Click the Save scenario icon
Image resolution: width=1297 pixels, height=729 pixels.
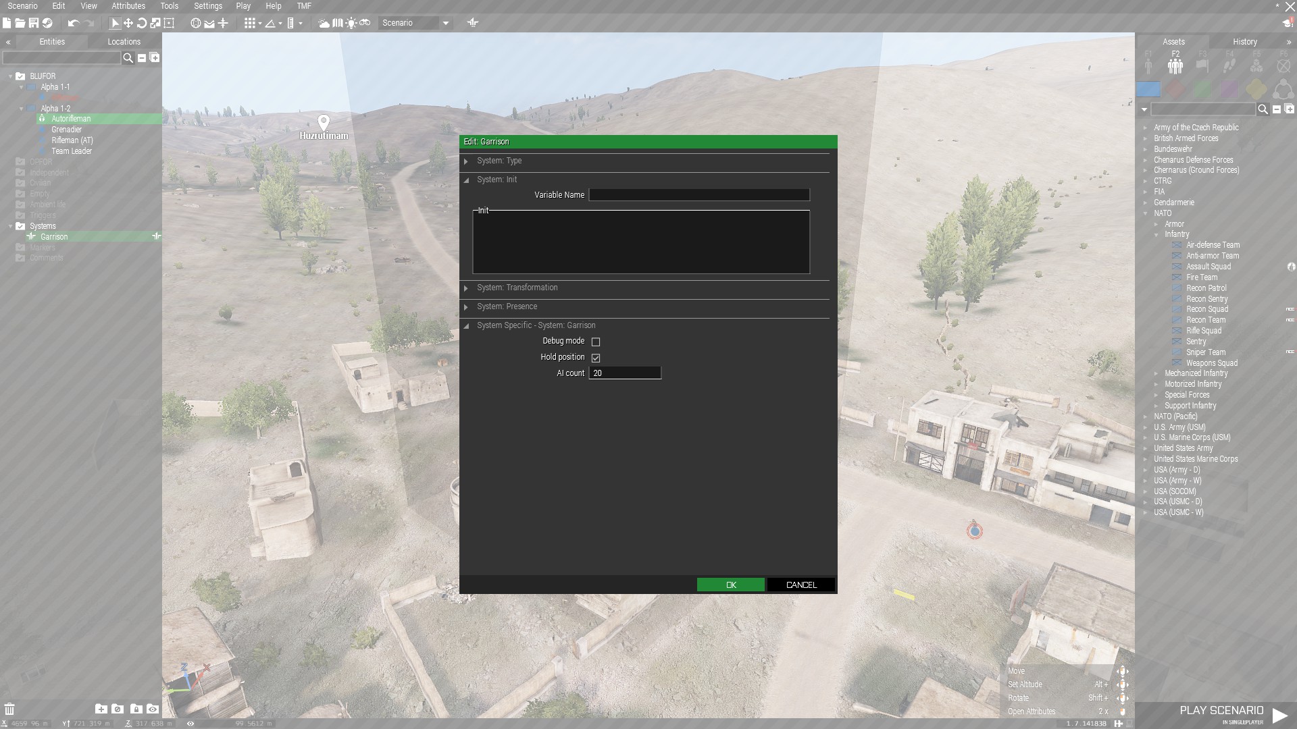coord(33,23)
